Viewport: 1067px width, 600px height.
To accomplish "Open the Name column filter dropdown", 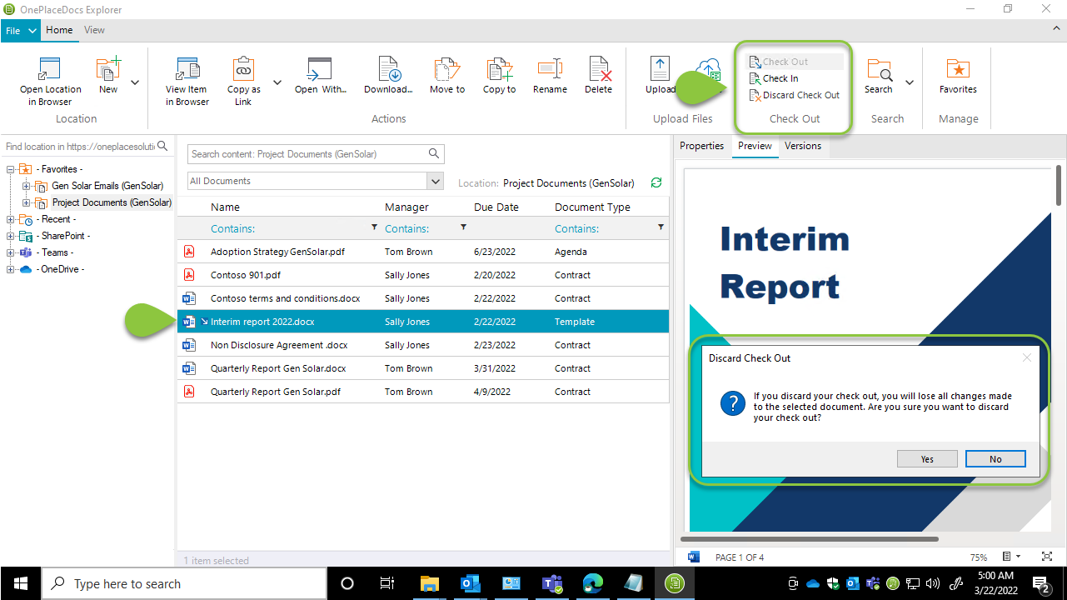I will [x=373, y=227].
